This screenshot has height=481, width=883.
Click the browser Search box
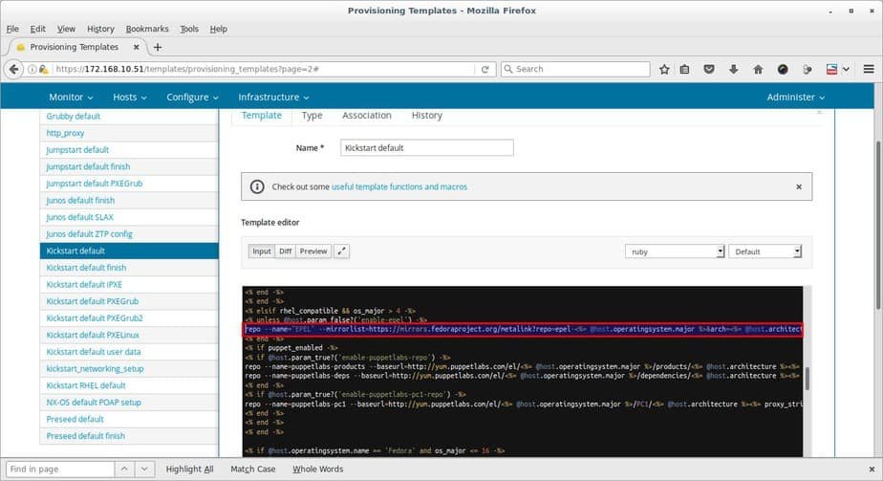575,69
